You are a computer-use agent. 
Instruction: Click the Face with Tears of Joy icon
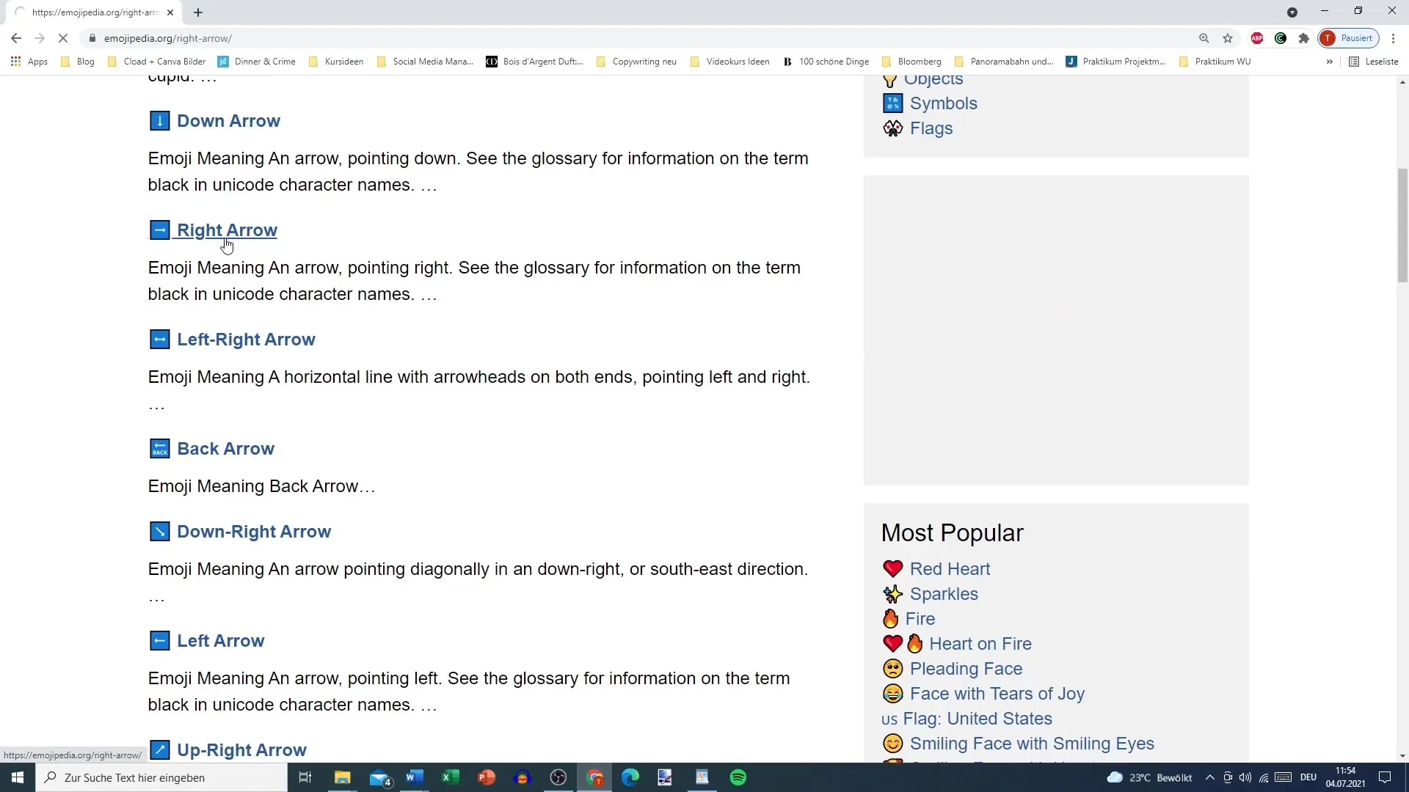(x=892, y=693)
